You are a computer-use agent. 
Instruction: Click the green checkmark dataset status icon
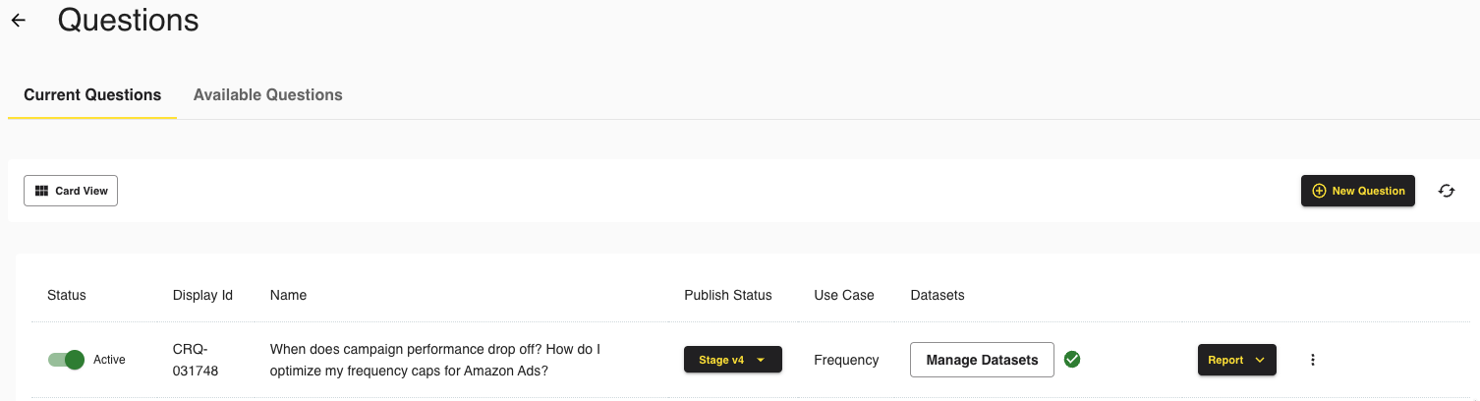(1073, 360)
